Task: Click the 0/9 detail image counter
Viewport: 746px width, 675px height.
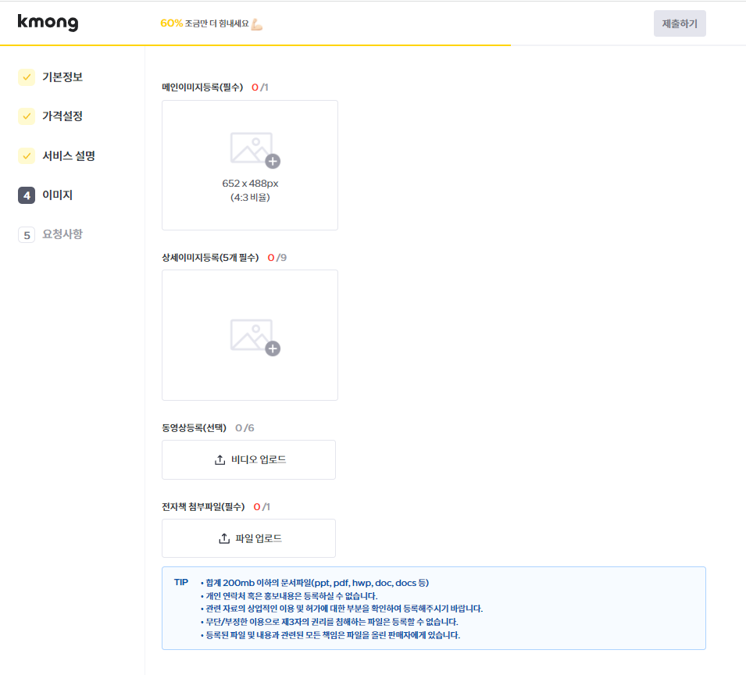Action: [277, 257]
